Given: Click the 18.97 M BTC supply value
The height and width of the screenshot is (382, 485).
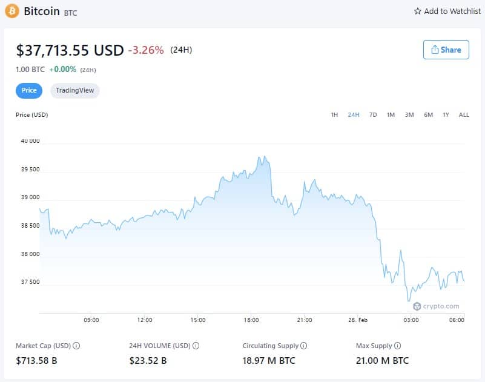Looking at the screenshot, I should (269, 361).
